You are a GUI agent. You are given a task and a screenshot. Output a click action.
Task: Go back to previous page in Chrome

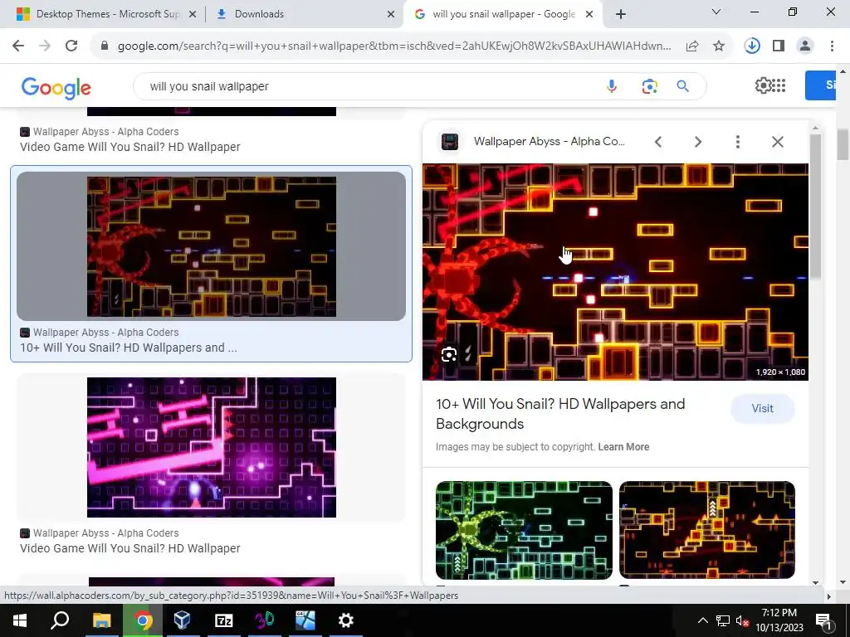[18, 46]
